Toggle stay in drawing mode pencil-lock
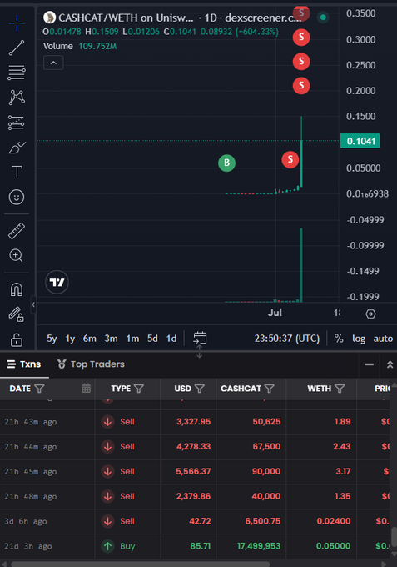The image size is (397, 567). click(x=17, y=314)
